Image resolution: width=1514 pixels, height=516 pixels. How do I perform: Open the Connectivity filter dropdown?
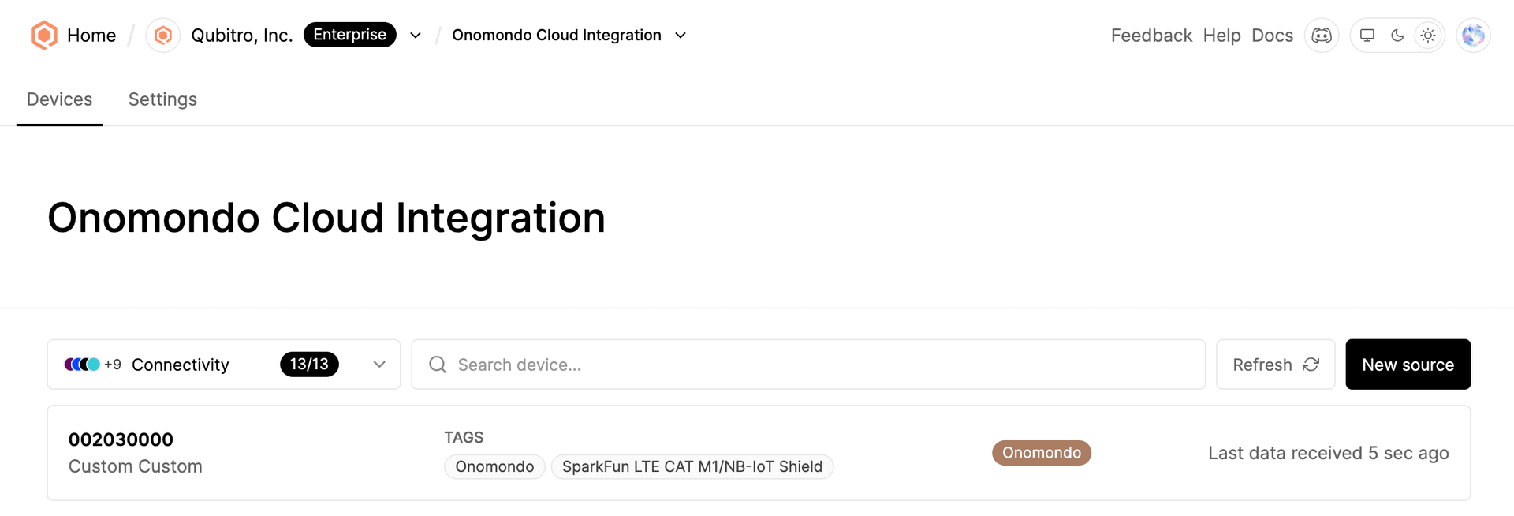(x=224, y=365)
